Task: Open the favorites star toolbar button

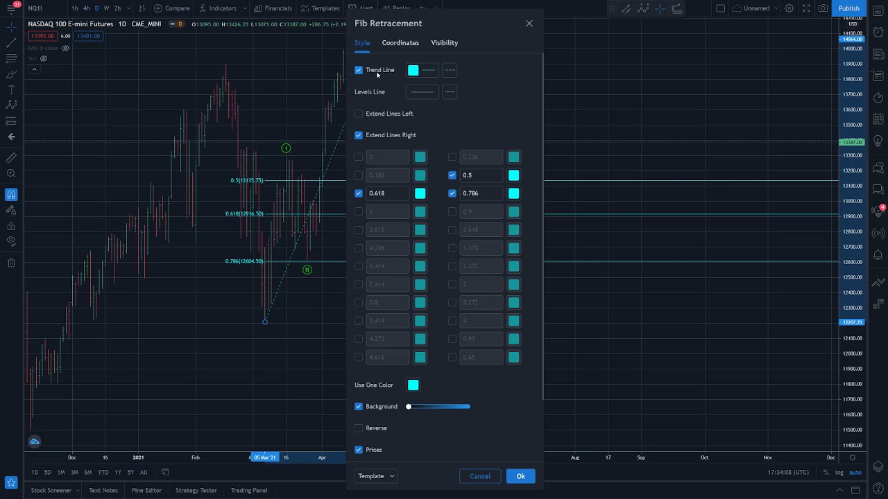Action: pos(11,482)
